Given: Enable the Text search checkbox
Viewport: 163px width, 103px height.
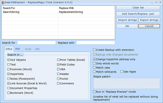Looking at the screenshot, I should coord(8,64).
